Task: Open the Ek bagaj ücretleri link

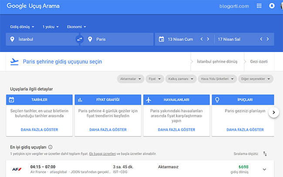Action: 102,154
